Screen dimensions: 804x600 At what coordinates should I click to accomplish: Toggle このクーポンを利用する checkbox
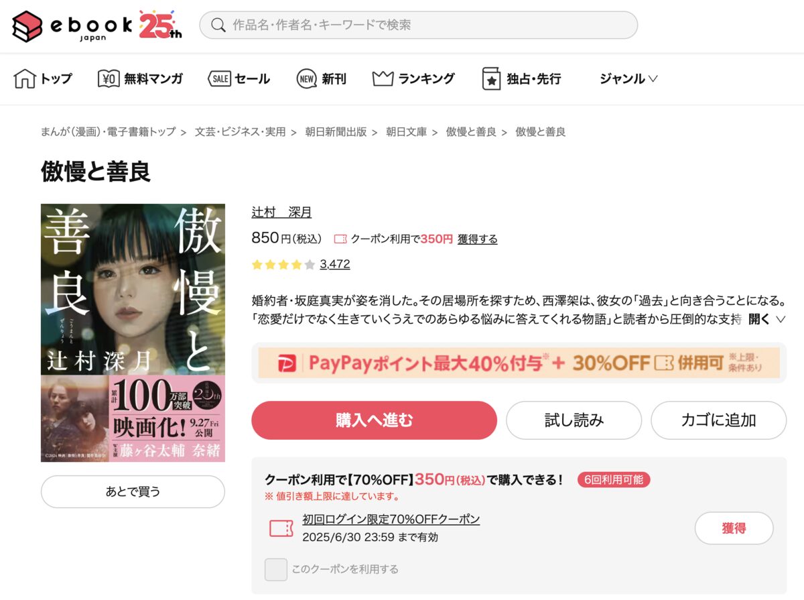(x=276, y=569)
